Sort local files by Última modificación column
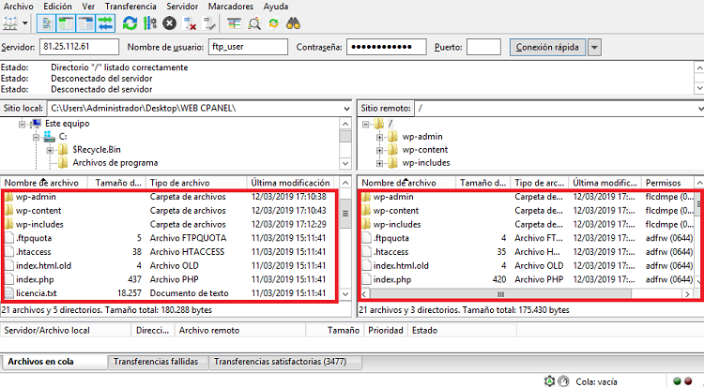Screen dimensions: 704x387 290,183
